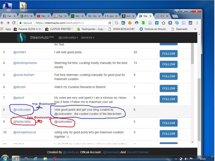Click the SteemAuto logo icon
Viewport: 215px width, 161px height.
(x=22, y=38)
